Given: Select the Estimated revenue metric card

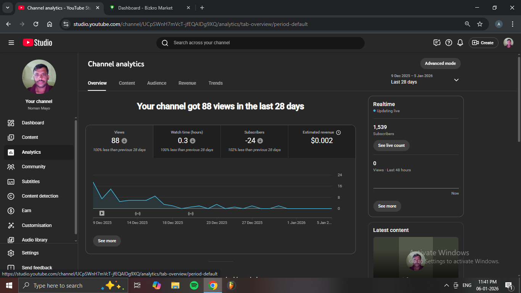Looking at the screenshot, I should click(x=322, y=141).
